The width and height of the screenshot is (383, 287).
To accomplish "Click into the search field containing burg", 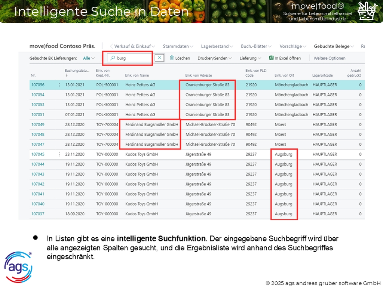I will coord(129,58).
